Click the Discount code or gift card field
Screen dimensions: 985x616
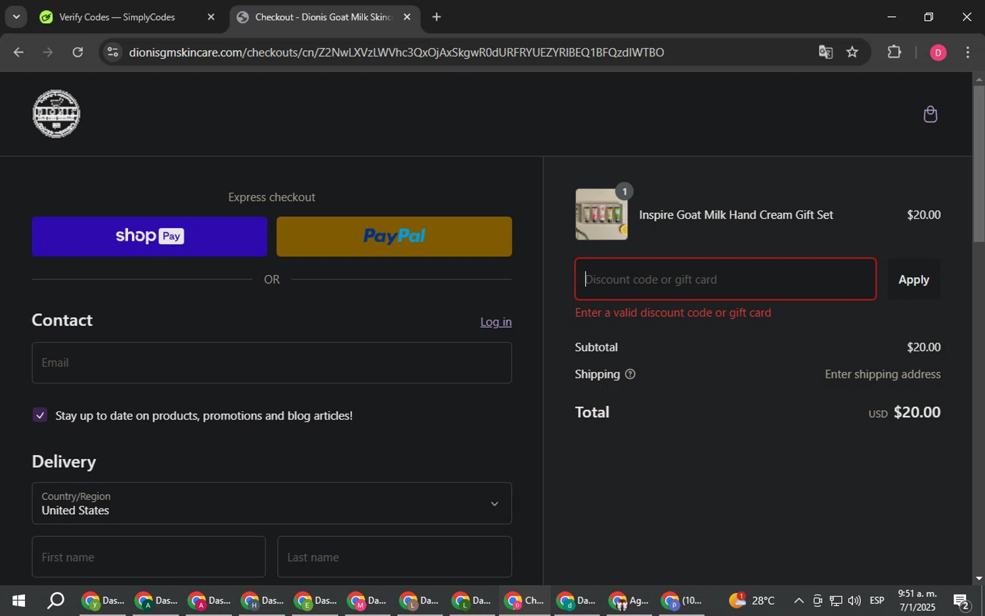click(x=726, y=279)
